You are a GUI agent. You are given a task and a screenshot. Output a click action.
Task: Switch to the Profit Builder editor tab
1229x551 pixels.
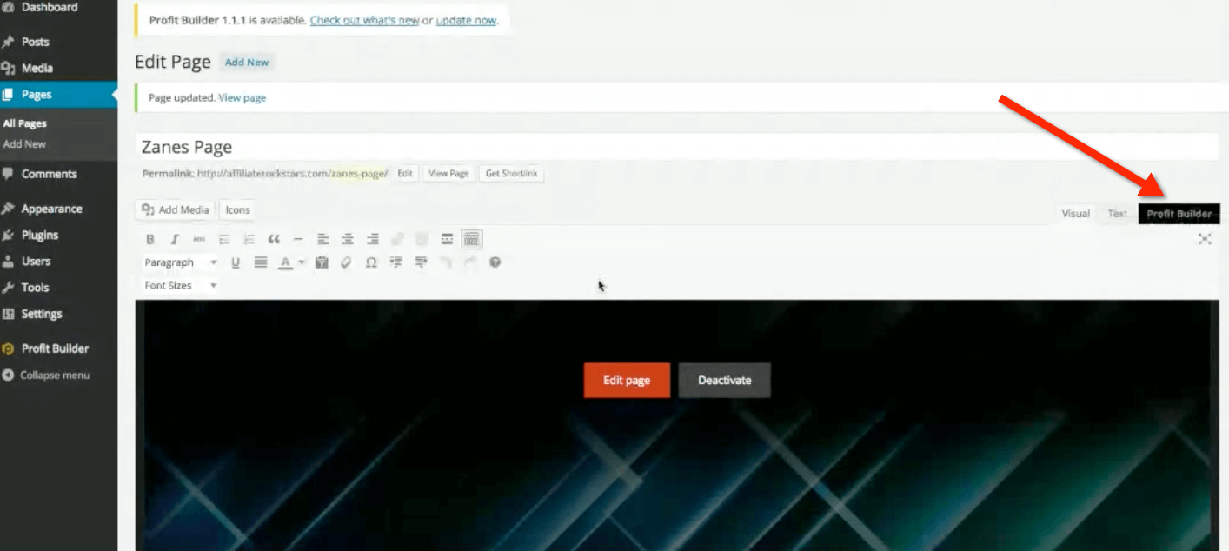tap(1179, 214)
